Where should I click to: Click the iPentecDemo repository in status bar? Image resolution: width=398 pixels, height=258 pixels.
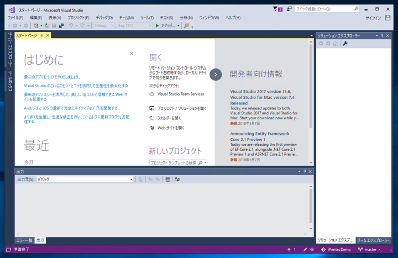point(336,250)
